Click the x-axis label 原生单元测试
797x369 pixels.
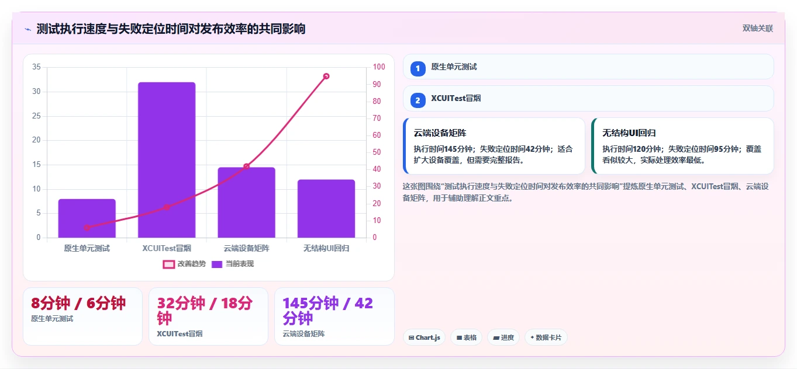(87, 248)
